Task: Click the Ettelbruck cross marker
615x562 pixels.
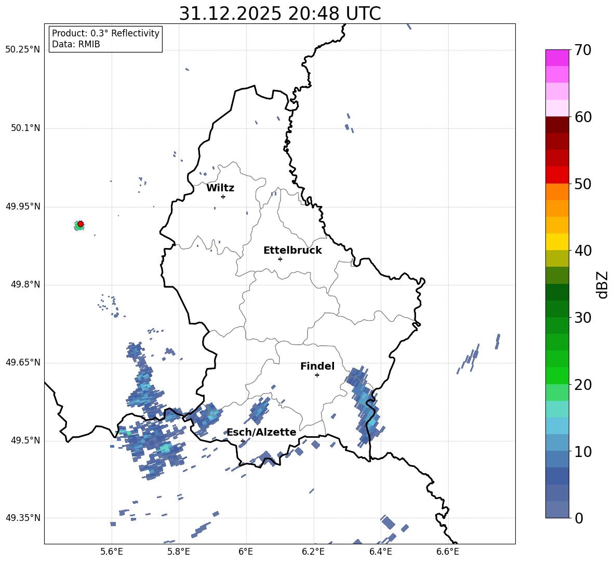Action: coord(280,259)
